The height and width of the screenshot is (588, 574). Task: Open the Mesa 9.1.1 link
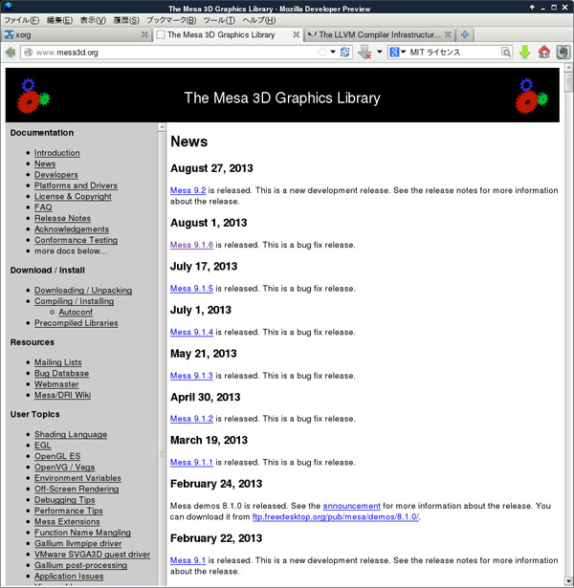coord(191,462)
